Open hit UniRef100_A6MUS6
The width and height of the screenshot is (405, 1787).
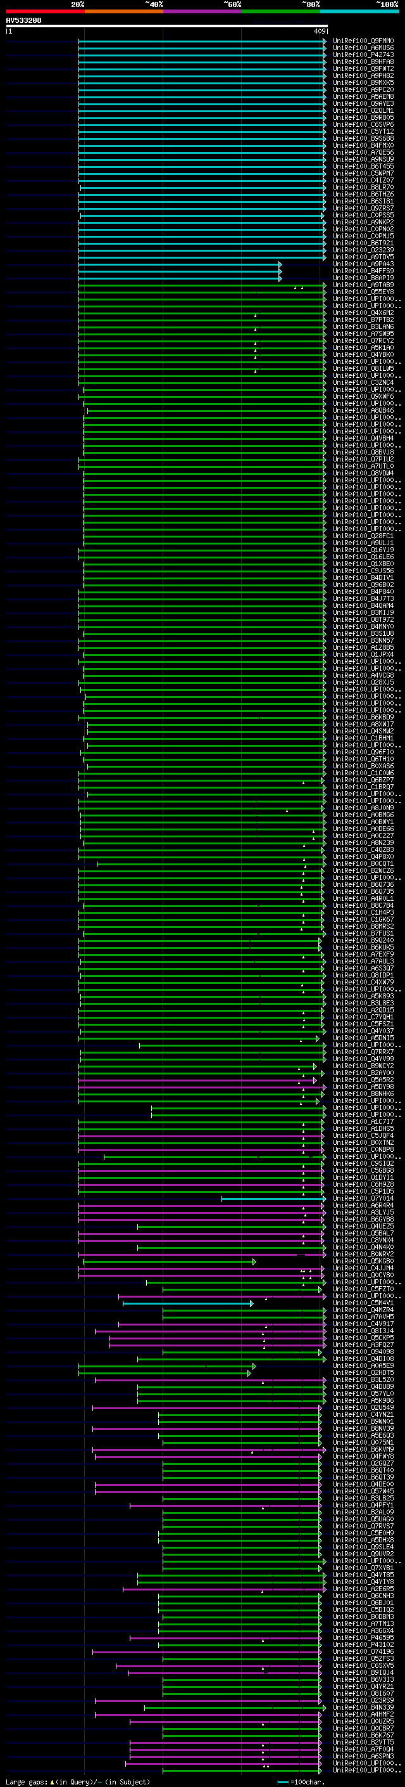(x=363, y=48)
